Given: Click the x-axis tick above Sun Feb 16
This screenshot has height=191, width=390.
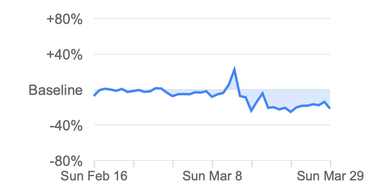Looking at the screenshot, I should (94, 164).
